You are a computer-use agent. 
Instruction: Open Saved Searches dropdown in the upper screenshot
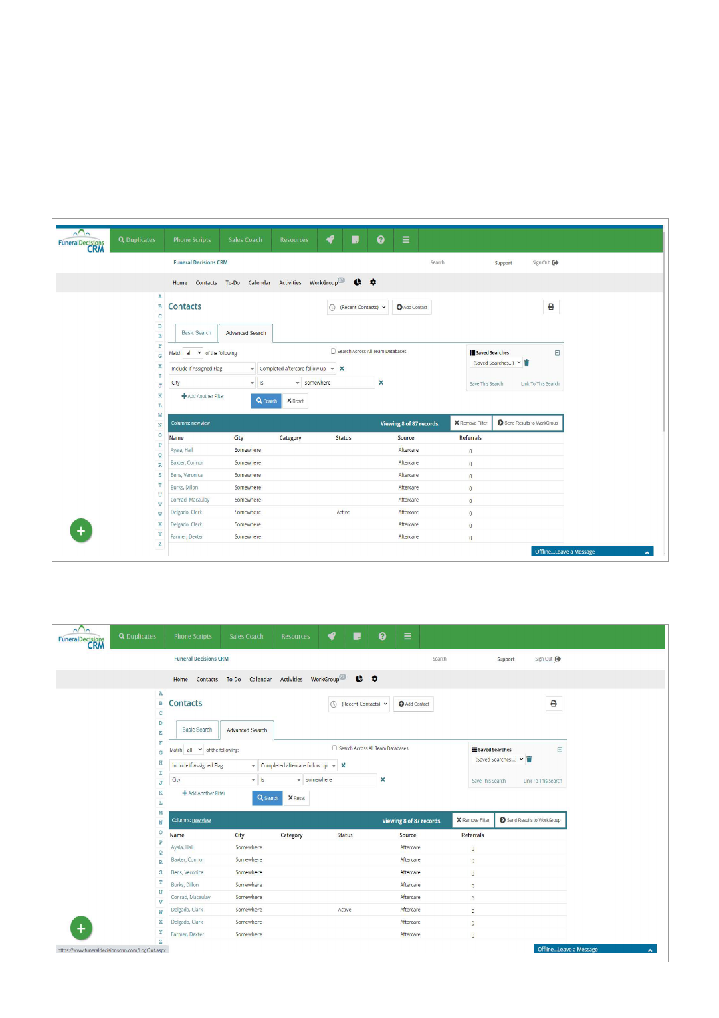pyautogui.click(x=496, y=363)
